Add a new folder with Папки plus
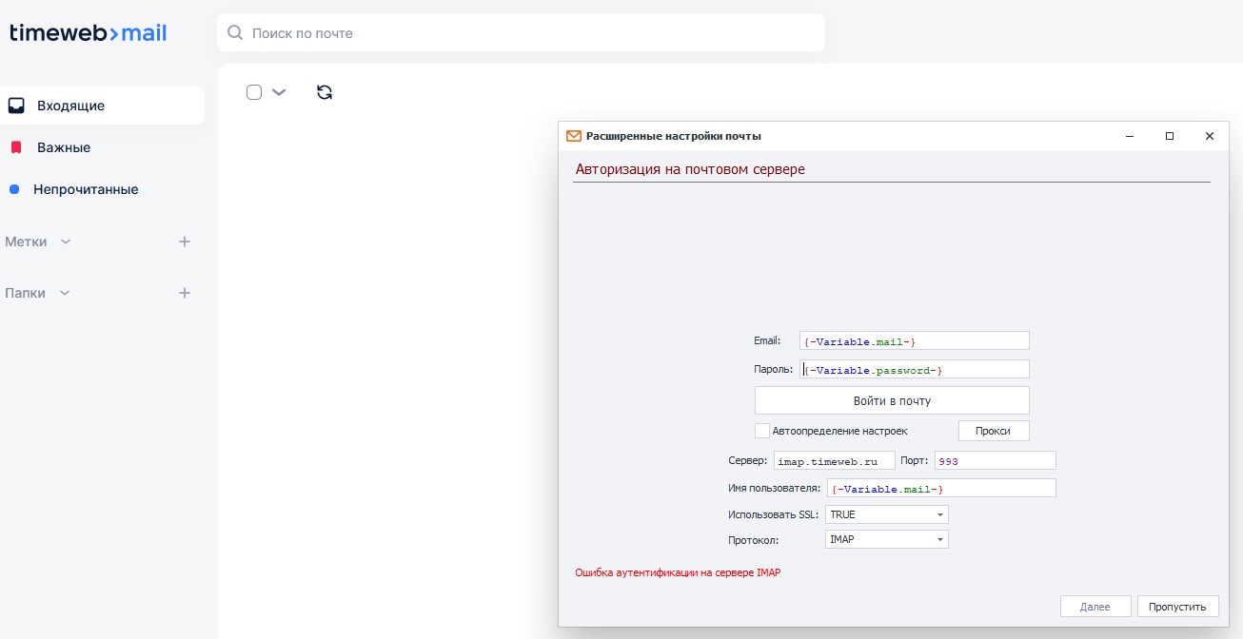The image size is (1243, 639). [x=185, y=293]
